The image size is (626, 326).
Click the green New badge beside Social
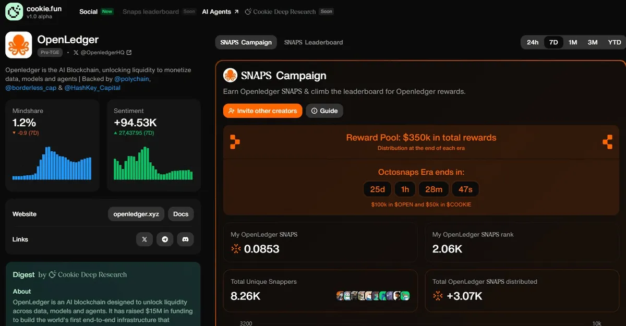point(107,11)
